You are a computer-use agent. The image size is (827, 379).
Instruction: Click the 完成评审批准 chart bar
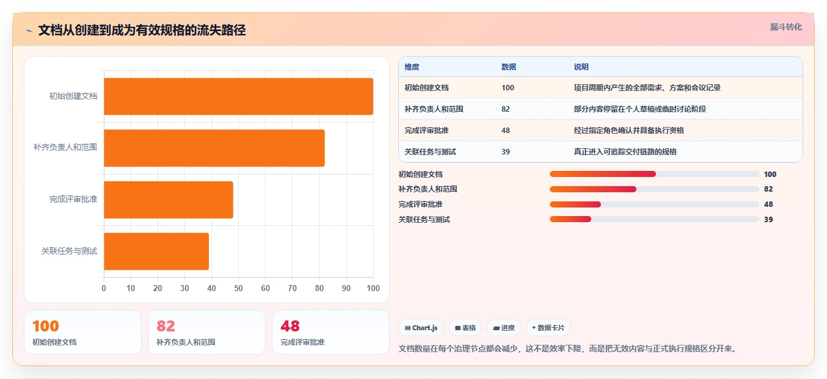click(169, 200)
